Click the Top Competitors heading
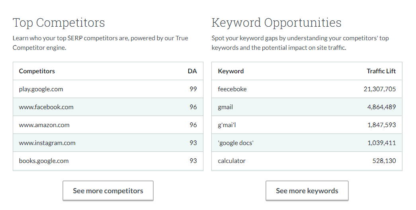 59,23
